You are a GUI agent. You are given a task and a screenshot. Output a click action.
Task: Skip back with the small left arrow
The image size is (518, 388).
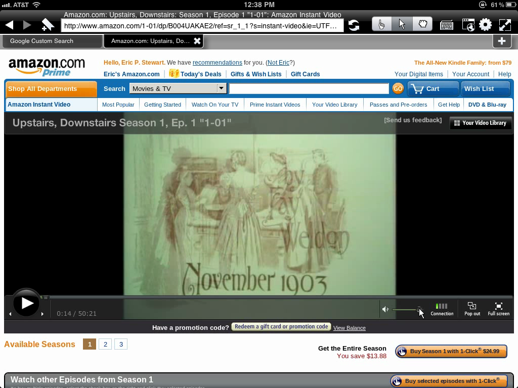pos(10,314)
